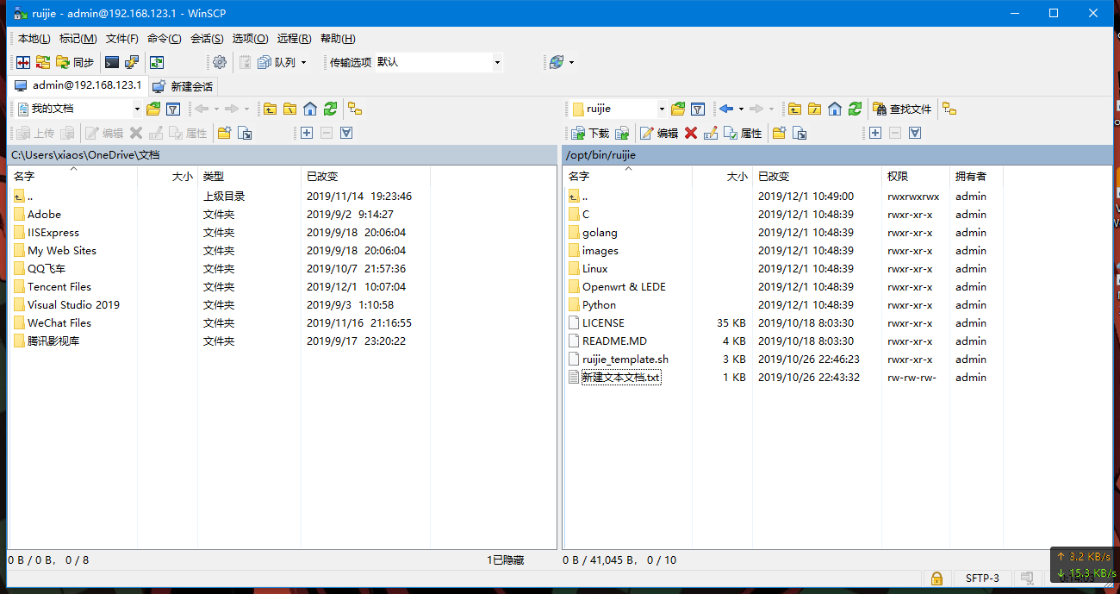The width and height of the screenshot is (1120, 594).
Task: Delete selected remote file with red X
Action: click(690, 133)
